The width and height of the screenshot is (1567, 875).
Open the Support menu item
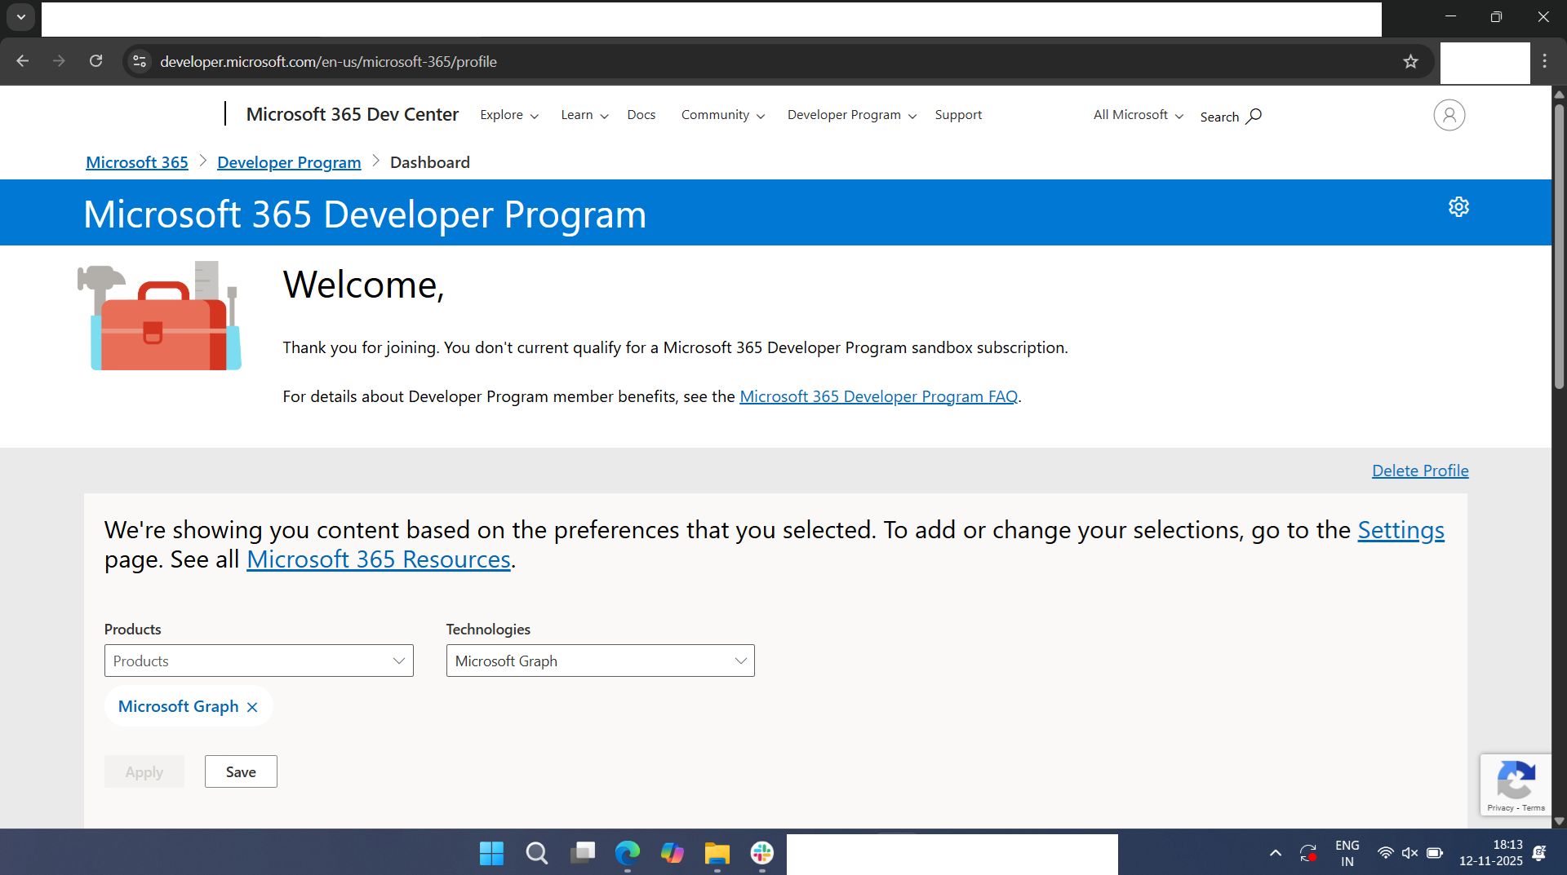(x=958, y=114)
